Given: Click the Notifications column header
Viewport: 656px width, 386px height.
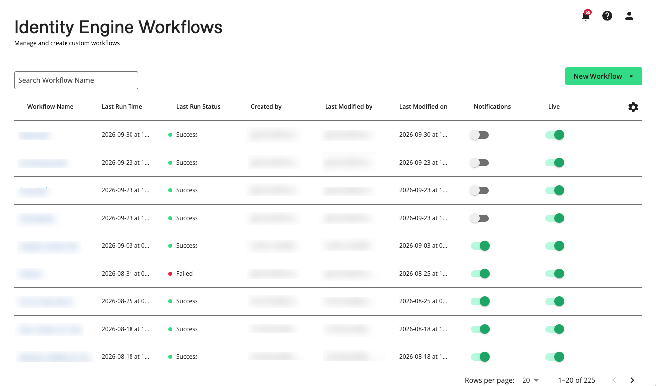Looking at the screenshot, I should point(492,107).
